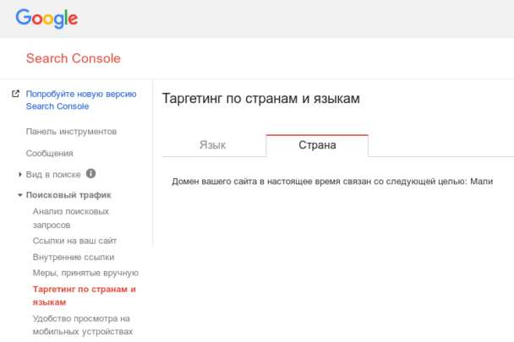Viewport: 514px width, 342px height.
Task: Open 'Панель инструментов' in the sidebar
Action: [x=71, y=132]
